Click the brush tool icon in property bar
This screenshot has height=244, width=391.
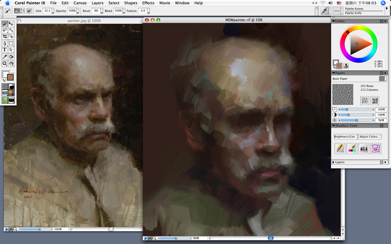pos(7,11)
